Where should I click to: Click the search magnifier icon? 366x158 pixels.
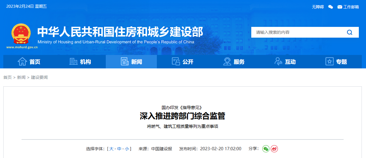[x=350, y=32]
